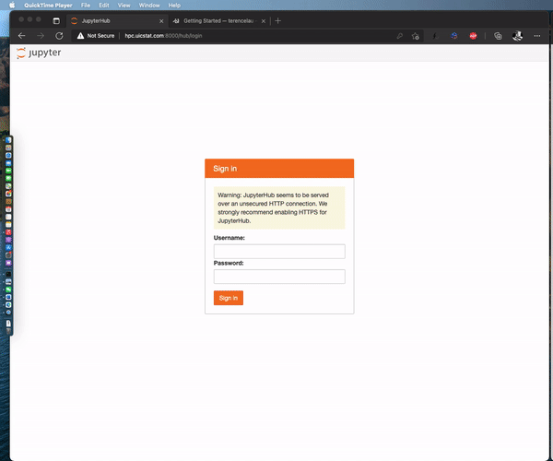The height and width of the screenshot is (461, 553).
Task: Switch to the JupyterHub tab
Action: [x=117, y=21]
